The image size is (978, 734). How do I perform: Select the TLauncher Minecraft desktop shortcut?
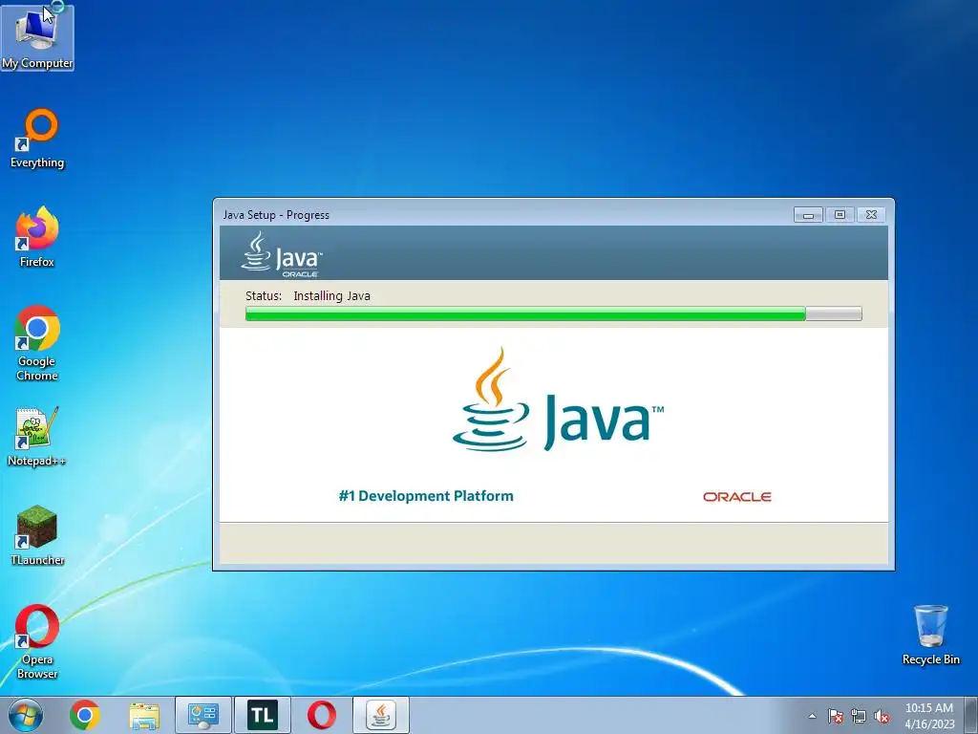click(37, 535)
